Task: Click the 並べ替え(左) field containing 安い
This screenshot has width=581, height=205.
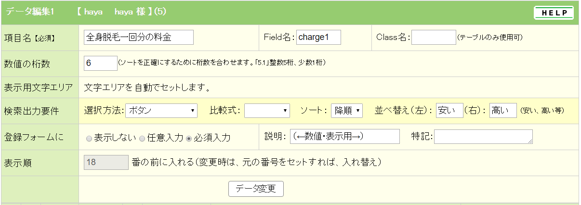Action: [x=449, y=111]
